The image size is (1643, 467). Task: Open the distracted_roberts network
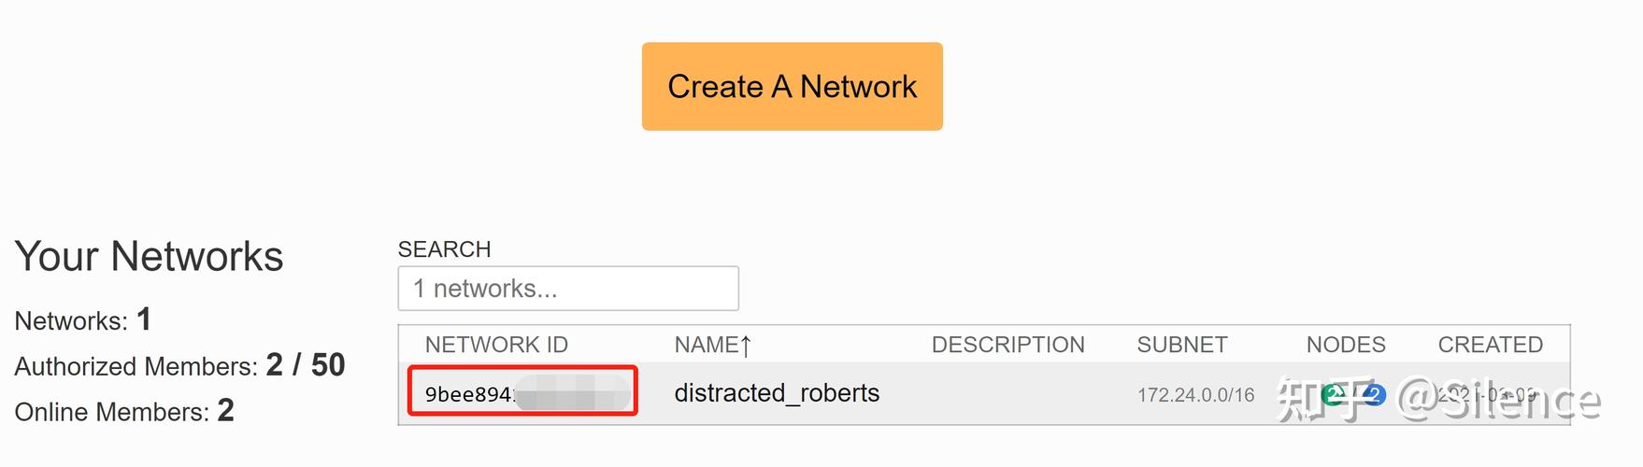pos(777,393)
